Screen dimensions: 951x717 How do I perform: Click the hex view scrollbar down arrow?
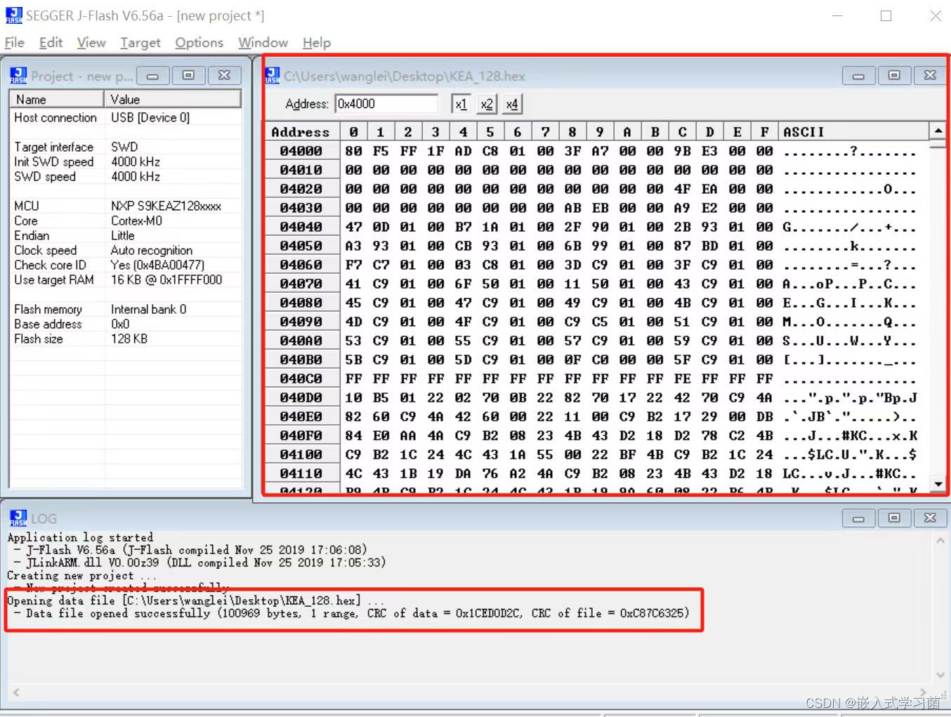coord(938,483)
